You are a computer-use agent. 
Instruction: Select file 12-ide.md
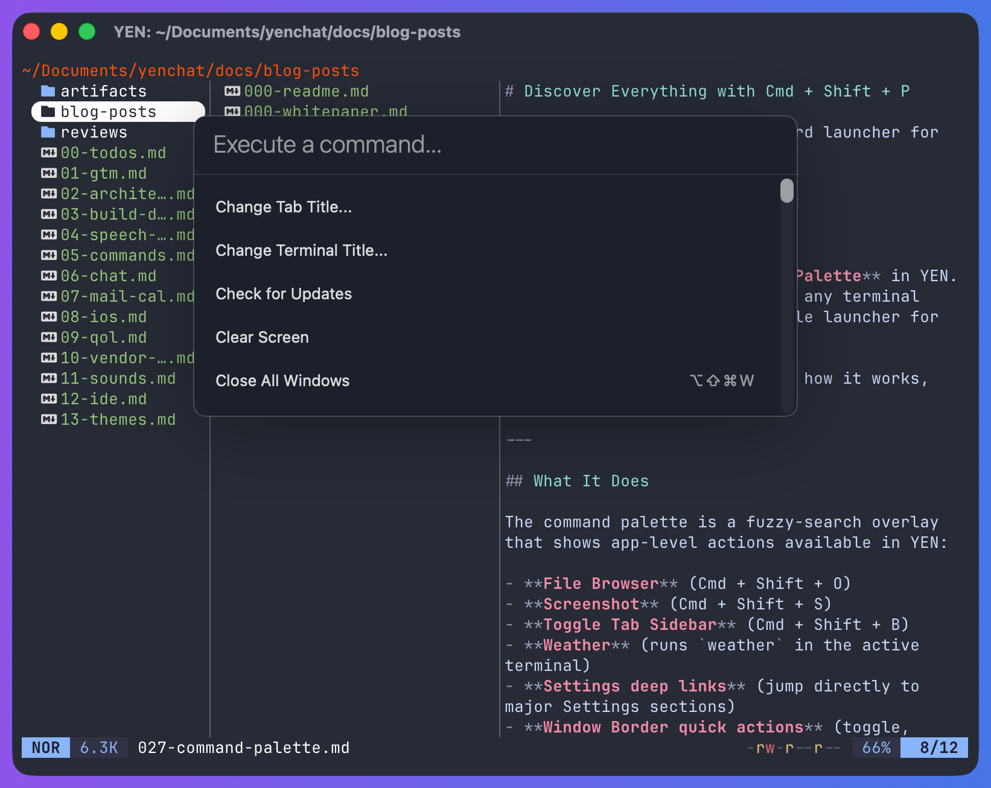tap(104, 399)
